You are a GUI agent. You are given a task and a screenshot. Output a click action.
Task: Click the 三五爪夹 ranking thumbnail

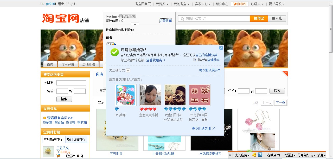point(48,152)
